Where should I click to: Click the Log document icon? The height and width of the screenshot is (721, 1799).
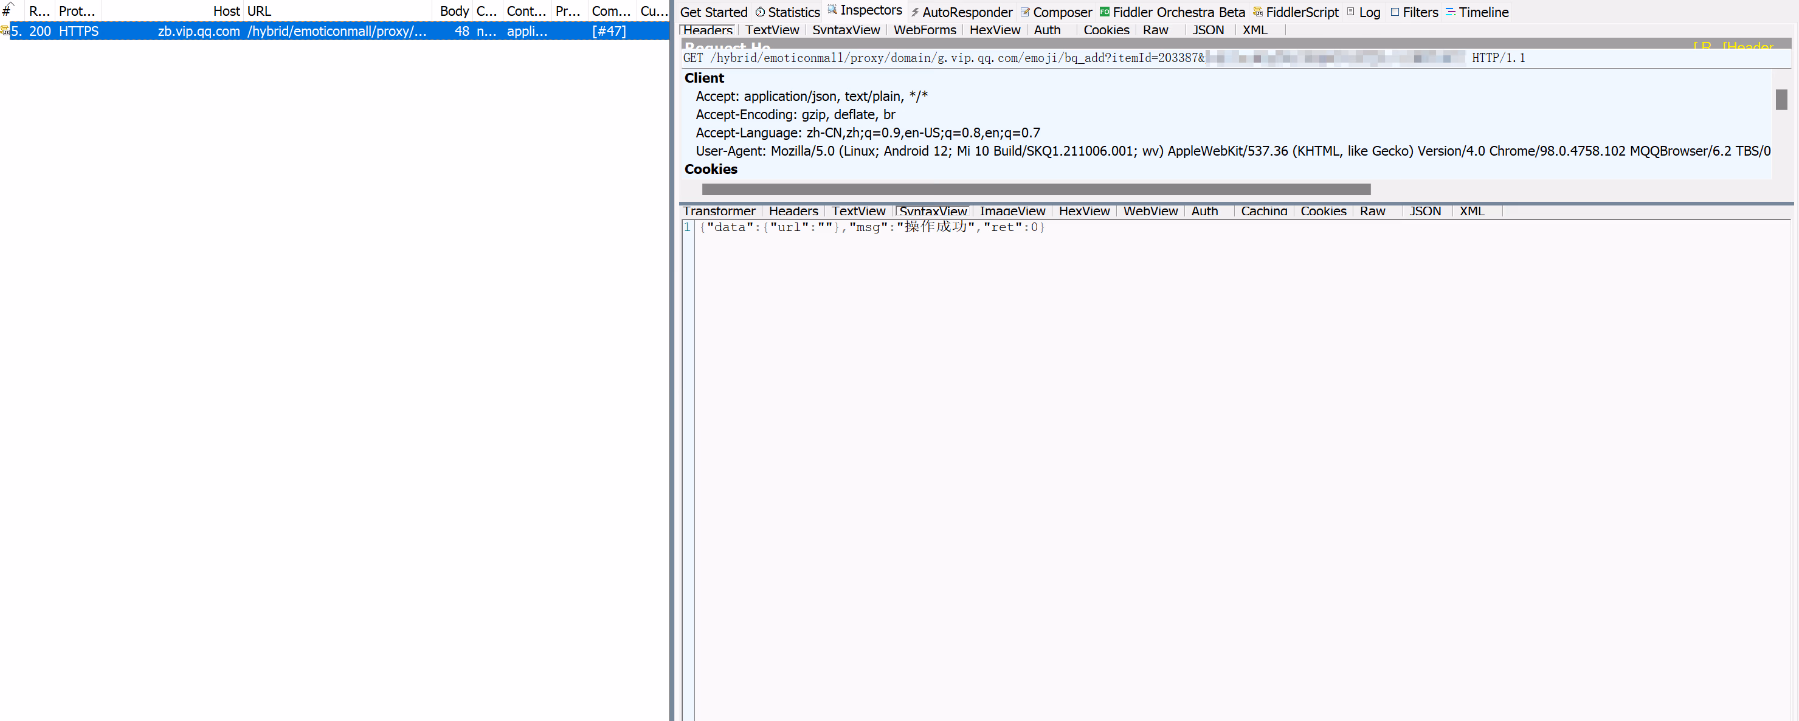[1351, 12]
